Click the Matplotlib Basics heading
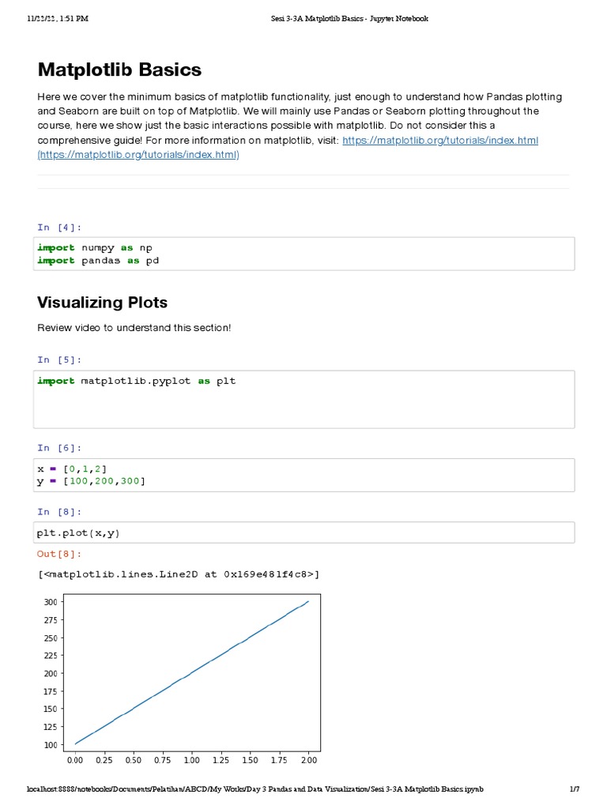This screenshot has height=809, width=607. point(119,70)
